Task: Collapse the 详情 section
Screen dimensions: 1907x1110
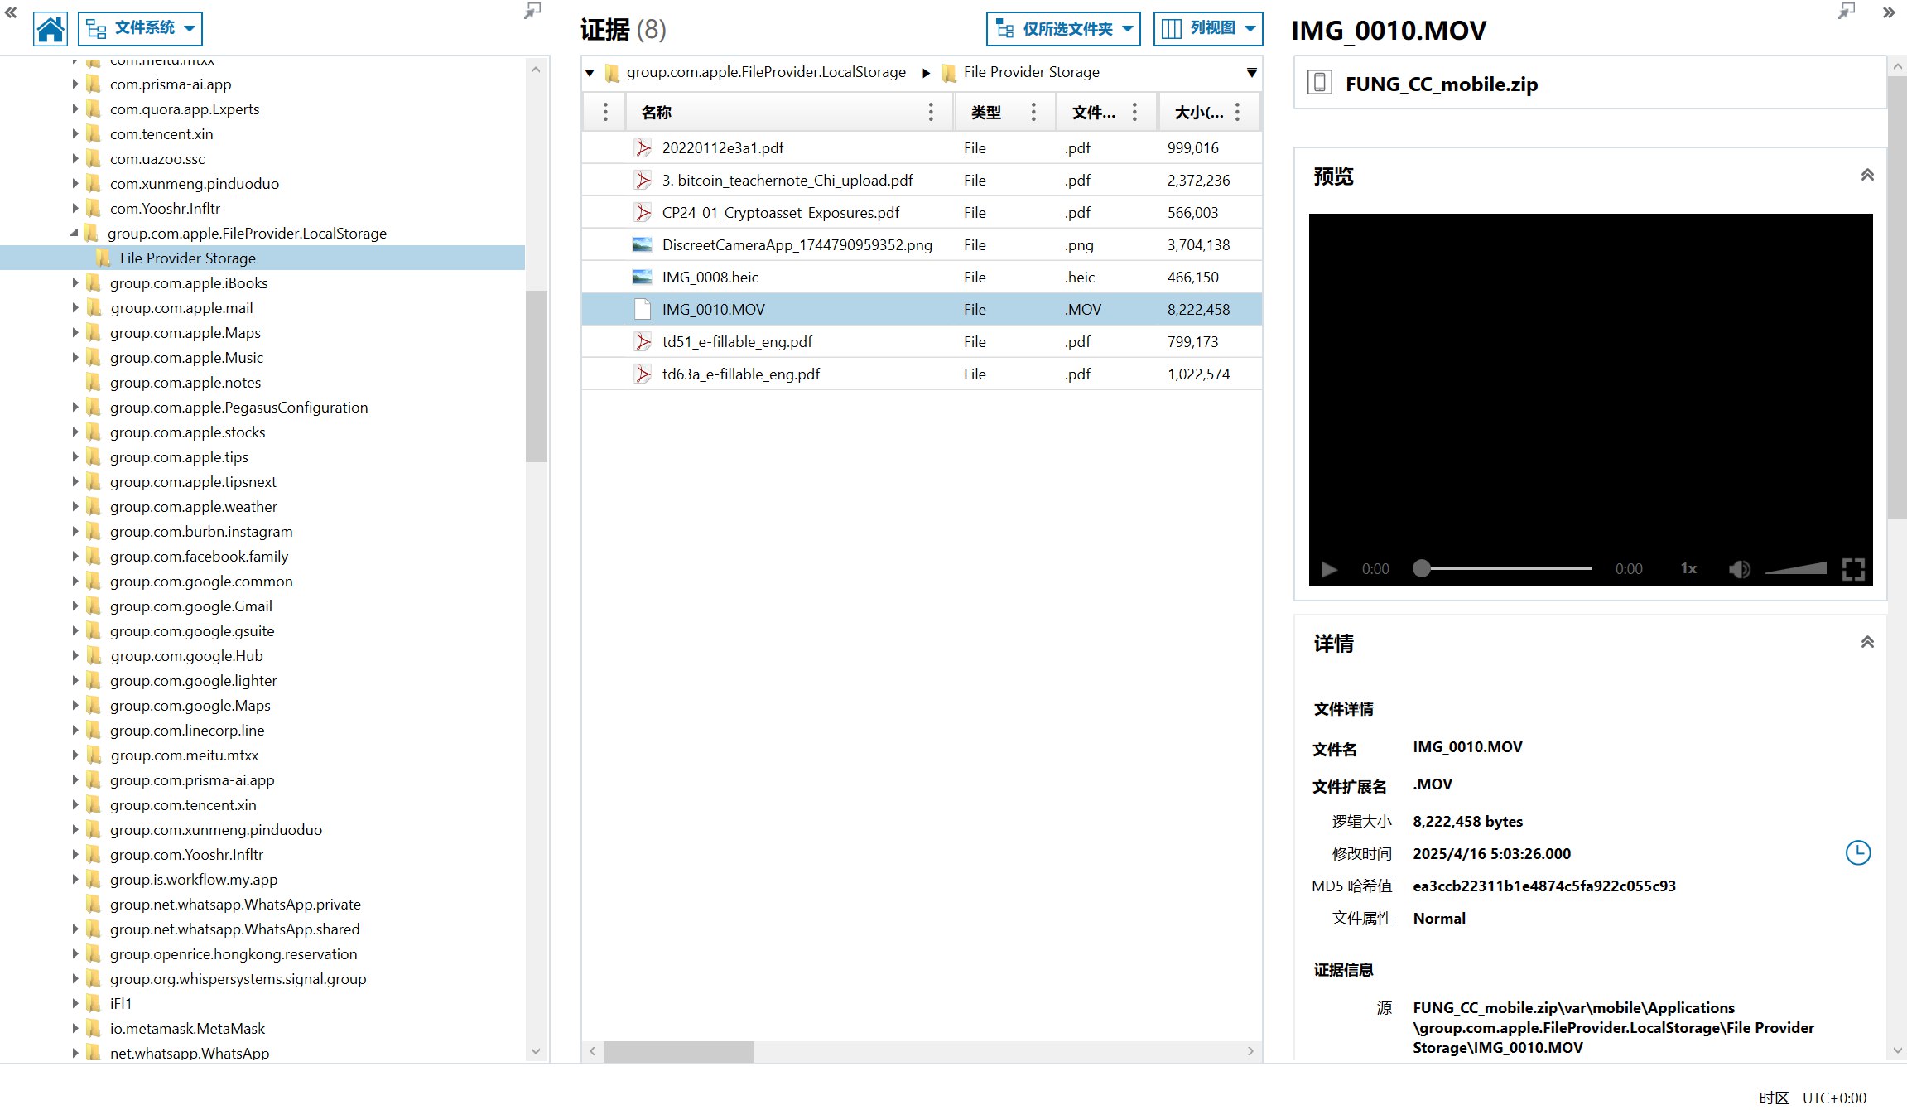Action: [x=1866, y=642]
